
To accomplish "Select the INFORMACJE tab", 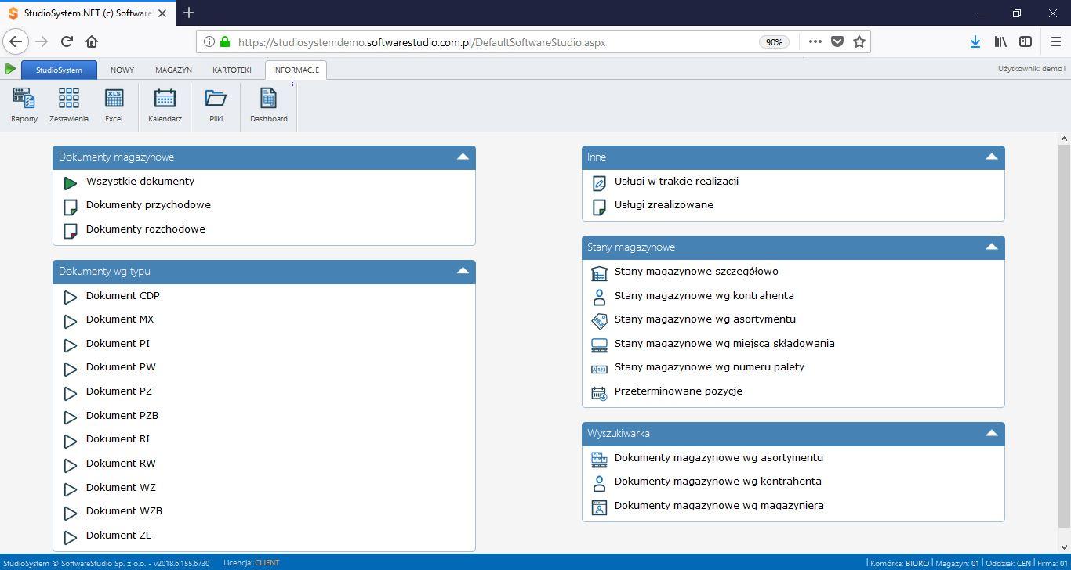I will click(x=296, y=70).
